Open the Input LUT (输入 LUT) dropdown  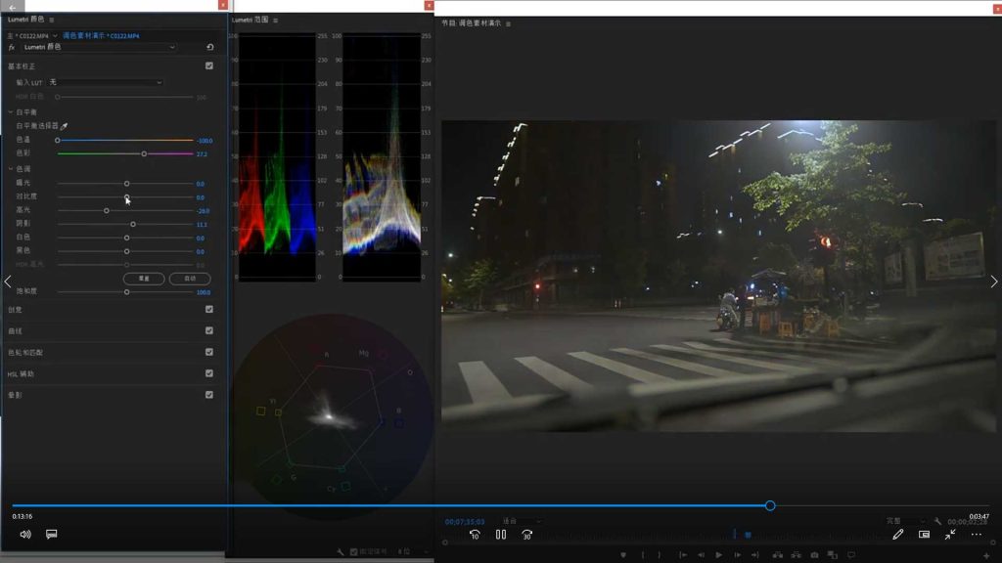pyautogui.click(x=105, y=82)
